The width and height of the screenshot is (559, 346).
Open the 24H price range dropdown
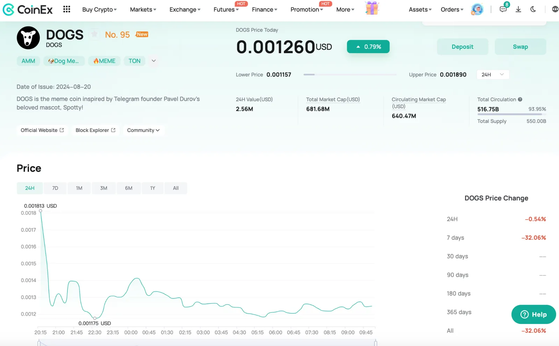(493, 75)
